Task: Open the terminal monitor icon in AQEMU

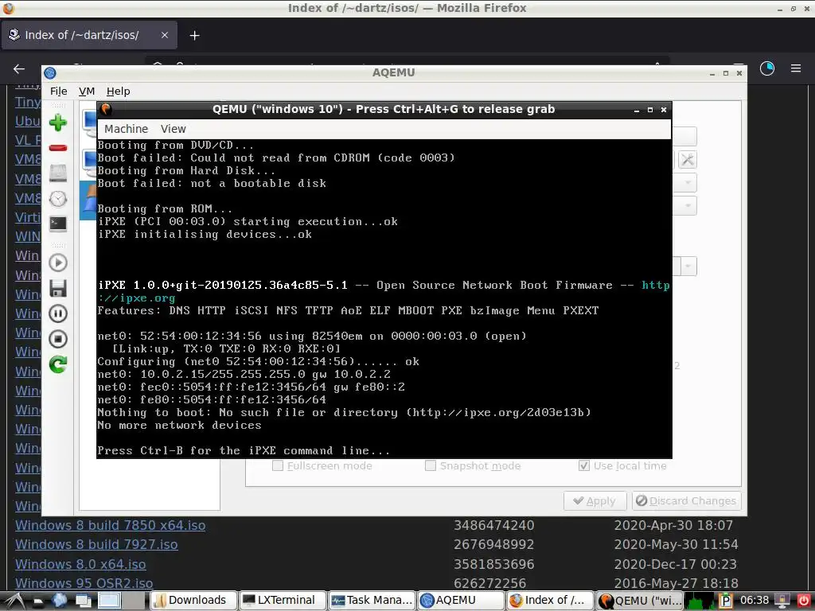Action: click(x=57, y=224)
